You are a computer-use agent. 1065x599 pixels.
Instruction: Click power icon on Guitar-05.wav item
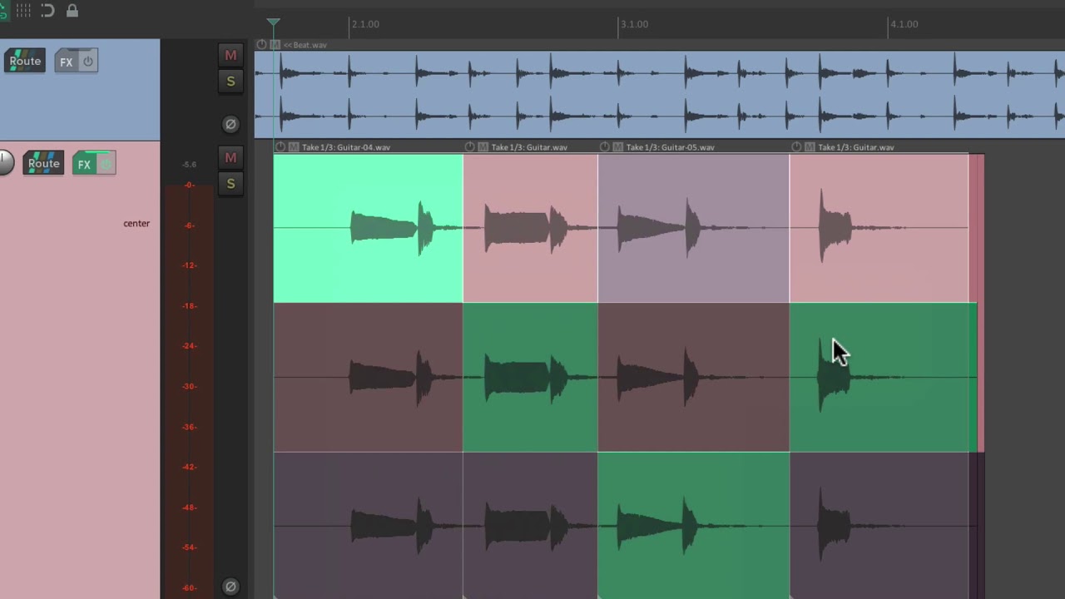(x=605, y=147)
